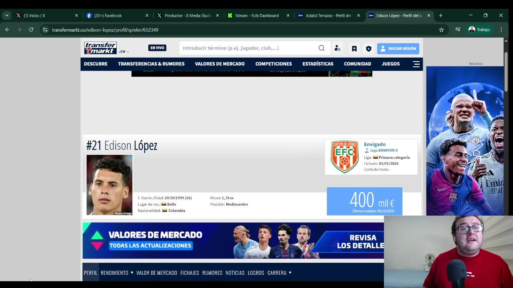Open the person search icon in header
This screenshot has height=288, width=513.
(x=337, y=48)
